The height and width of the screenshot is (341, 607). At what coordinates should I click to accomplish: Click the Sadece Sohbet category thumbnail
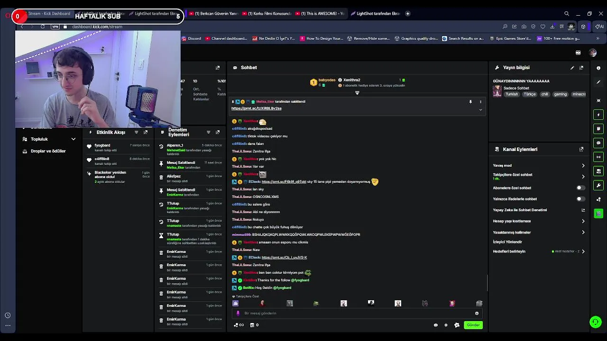click(x=497, y=91)
